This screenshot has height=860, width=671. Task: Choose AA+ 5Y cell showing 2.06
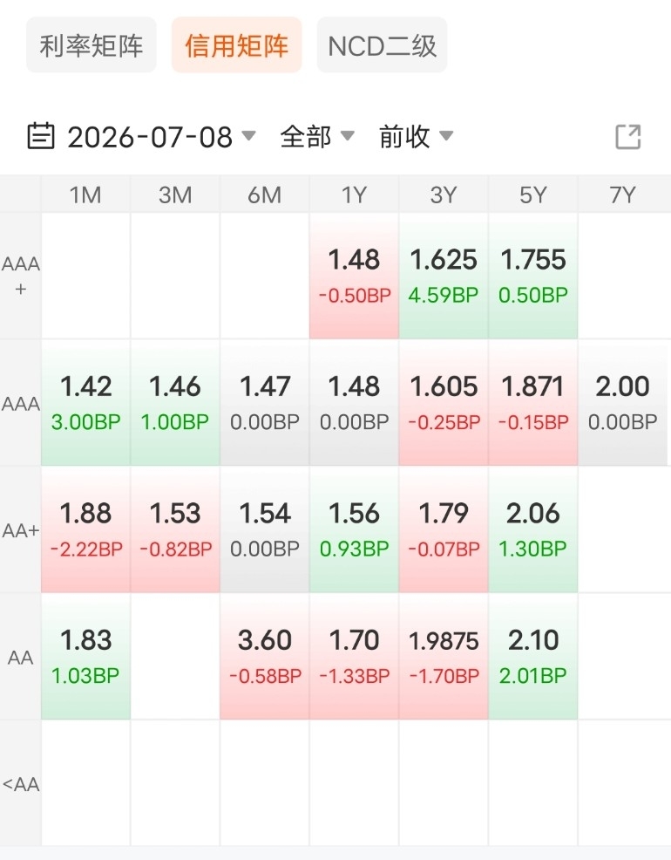(x=533, y=529)
